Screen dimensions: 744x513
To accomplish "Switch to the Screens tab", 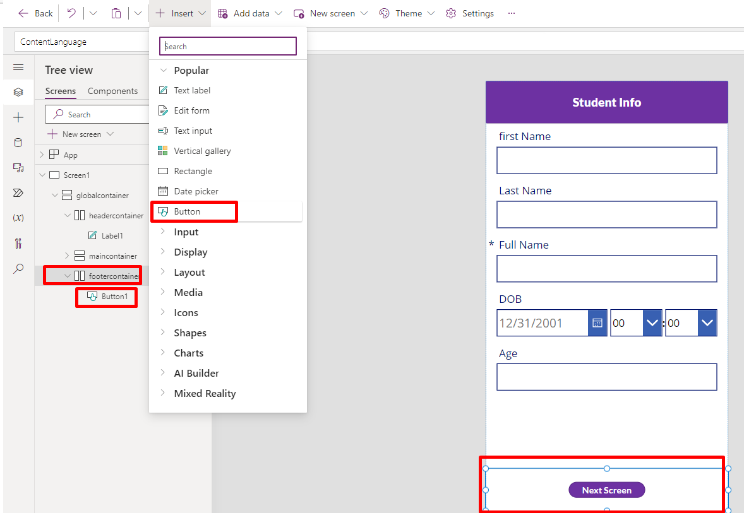I will click(x=60, y=91).
